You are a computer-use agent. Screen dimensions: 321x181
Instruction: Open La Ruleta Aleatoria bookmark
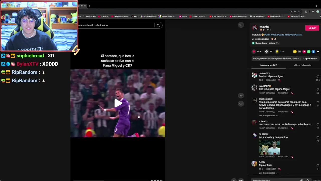[149, 16]
